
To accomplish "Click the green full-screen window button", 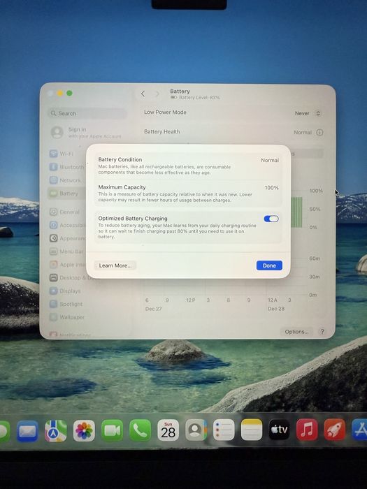I will tap(69, 93).
